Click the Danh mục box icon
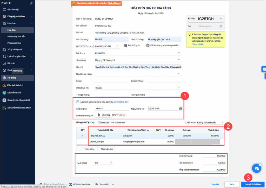The width and height of the screenshot is (266, 188). pyautogui.click(x=4, y=70)
